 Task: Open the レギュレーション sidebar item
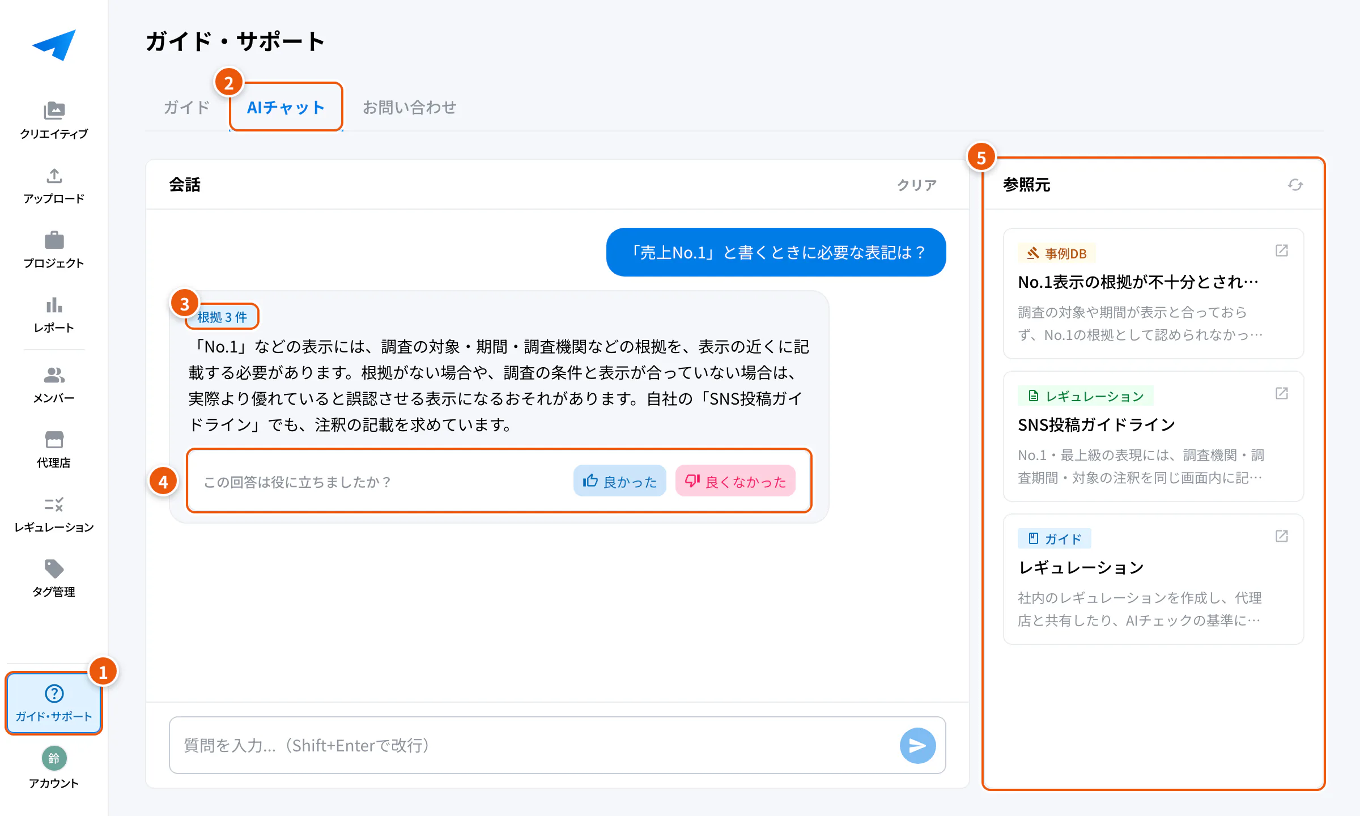[54, 514]
